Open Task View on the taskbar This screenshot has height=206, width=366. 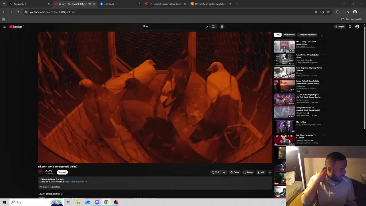pyautogui.click(x=69, y=202)
